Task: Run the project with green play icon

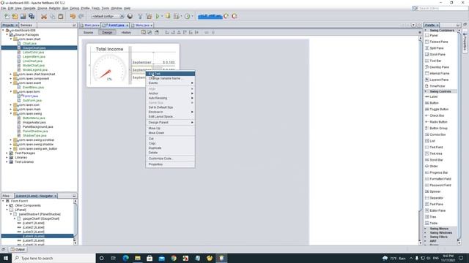Action: click(158, 16)
